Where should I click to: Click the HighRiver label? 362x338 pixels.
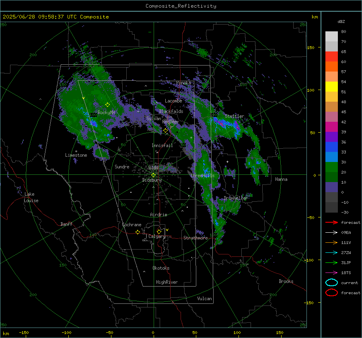click(x=167, y=282)
